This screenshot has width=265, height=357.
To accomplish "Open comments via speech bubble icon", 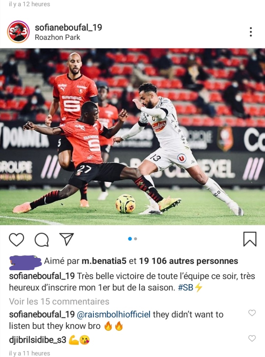I will click(42, 240).
